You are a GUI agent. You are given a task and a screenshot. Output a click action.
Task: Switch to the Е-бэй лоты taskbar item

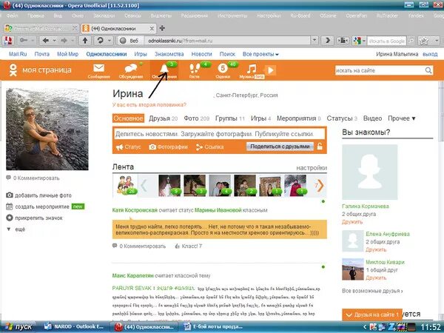[x=215, y=327]
